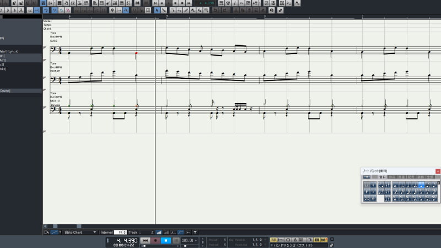
Task: Close the note palette window
Action: coord(438,171)
